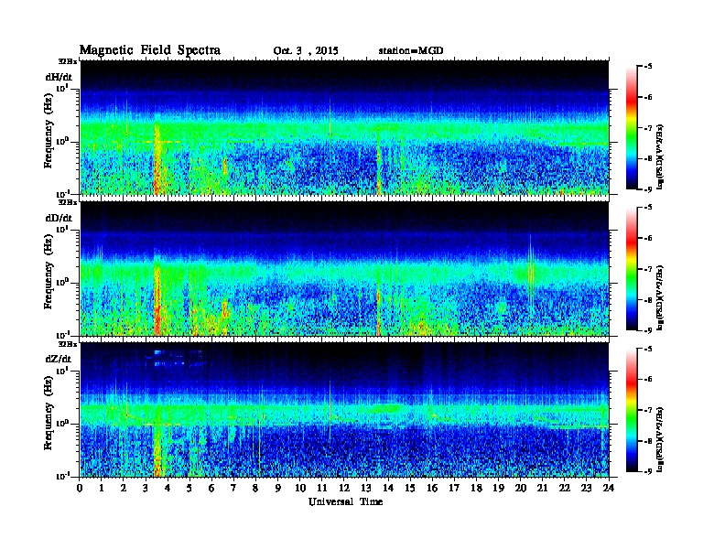Click the hour "9" tick label on time axis
The width and height of the screenshot is (725, 560).
[278, 488]
